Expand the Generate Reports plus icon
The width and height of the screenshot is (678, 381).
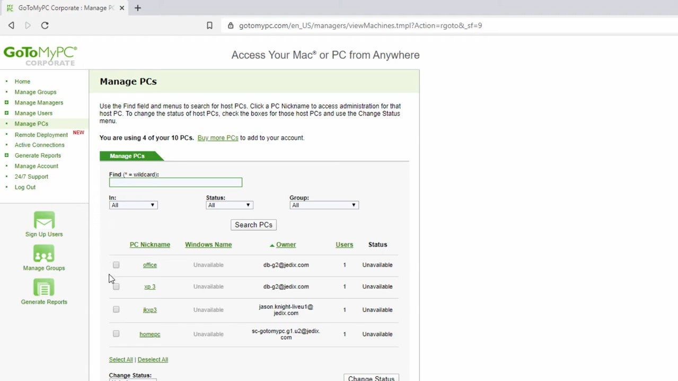(x=6, y=155)
